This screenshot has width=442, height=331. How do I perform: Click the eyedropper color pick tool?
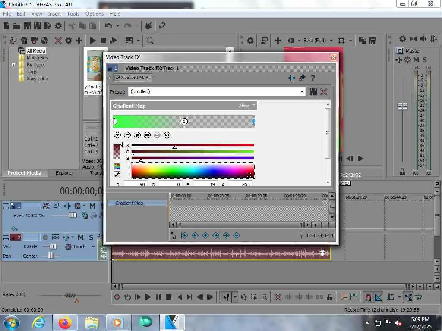[117, 175]
